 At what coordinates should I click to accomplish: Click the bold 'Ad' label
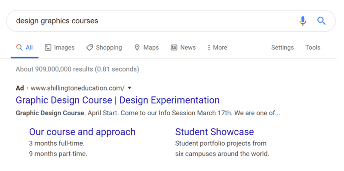(20, 88)
